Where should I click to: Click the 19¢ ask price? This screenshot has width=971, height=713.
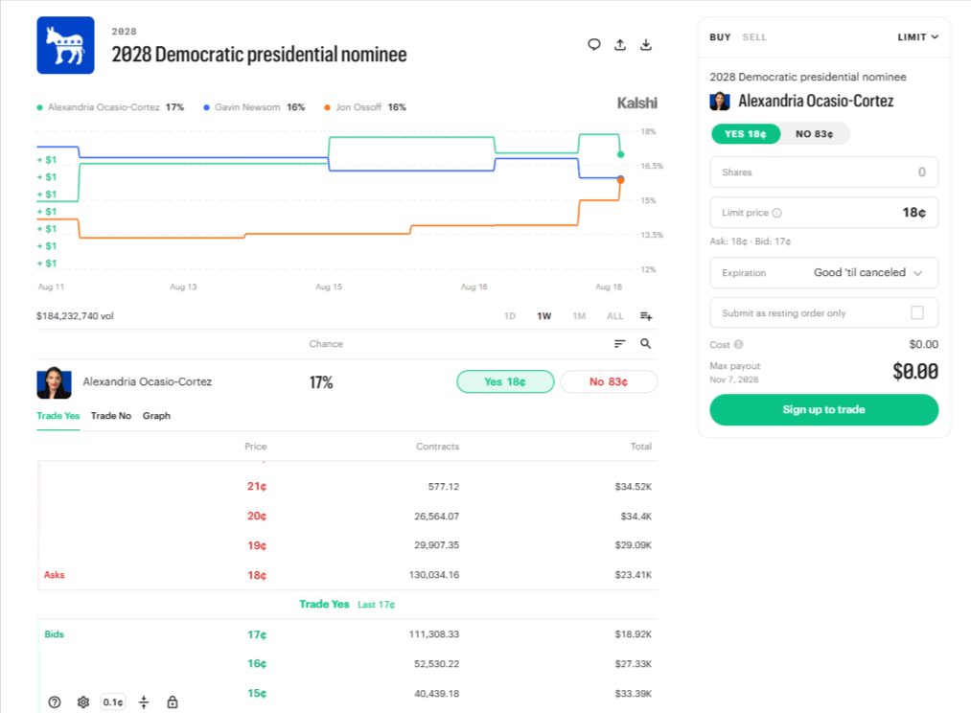[x=257, y=546]
